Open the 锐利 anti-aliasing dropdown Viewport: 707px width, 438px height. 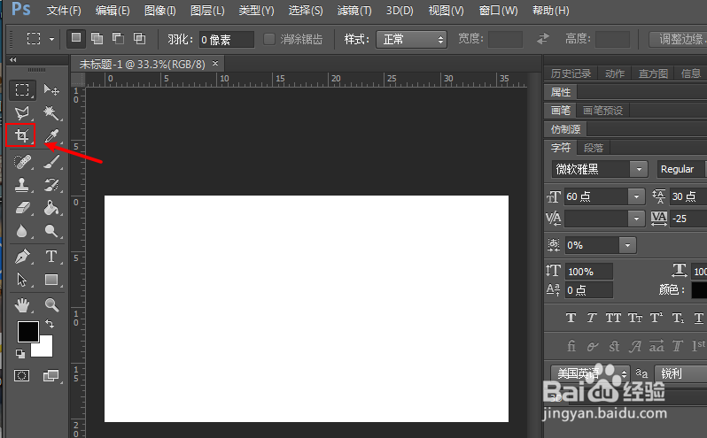[x=680, y=373]
